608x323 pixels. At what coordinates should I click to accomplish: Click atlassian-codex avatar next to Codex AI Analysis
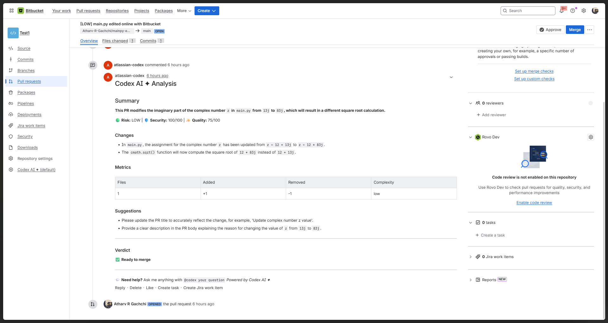point(108,77)
